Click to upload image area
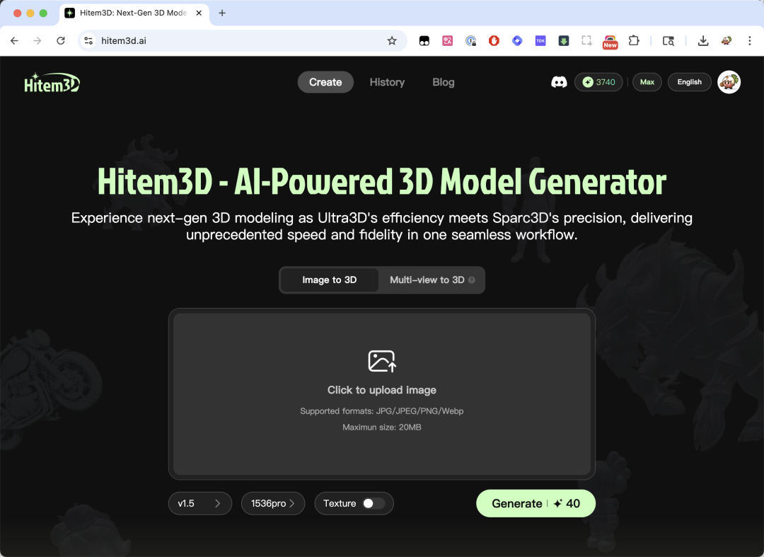764x557 pixels. click(382, 394)
